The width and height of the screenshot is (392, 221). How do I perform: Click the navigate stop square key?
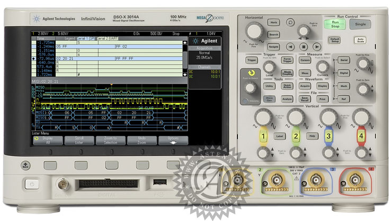(x=304, y=47)
